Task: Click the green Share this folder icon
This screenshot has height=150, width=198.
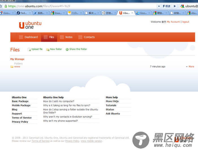Action: coord(67,49)
